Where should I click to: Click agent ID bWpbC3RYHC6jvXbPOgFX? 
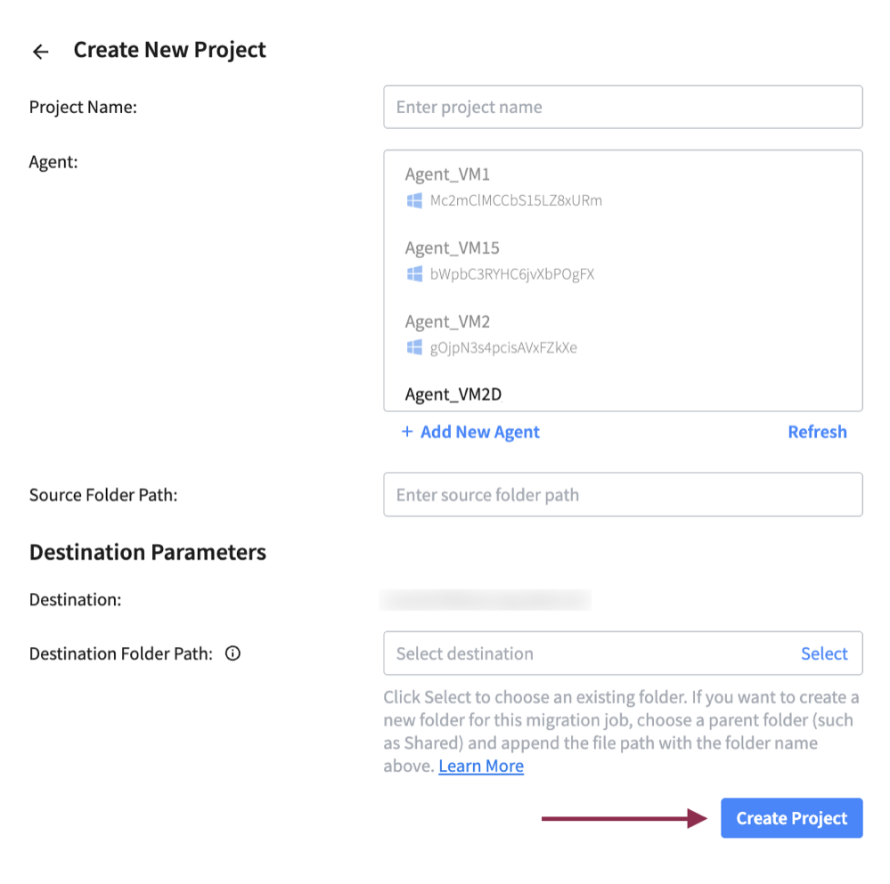(511, 274)
